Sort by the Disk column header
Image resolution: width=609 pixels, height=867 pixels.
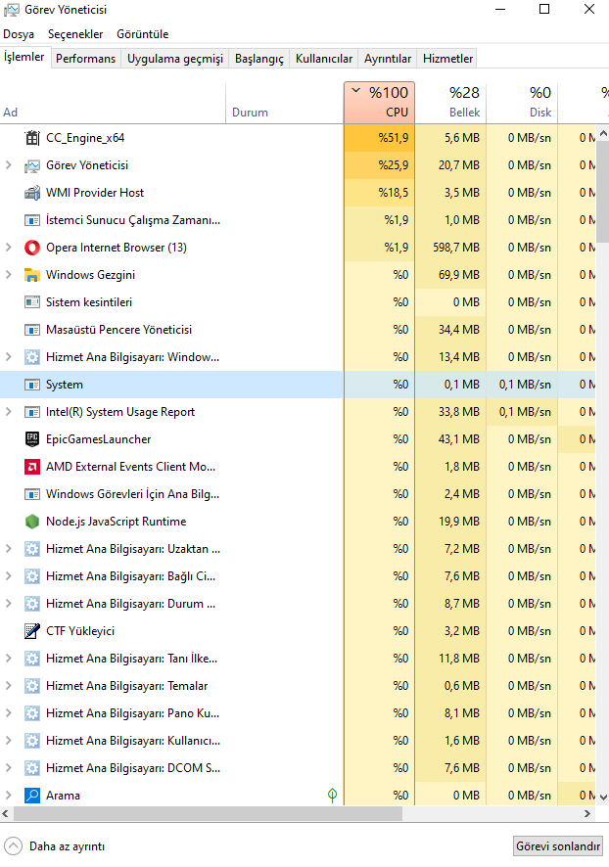coord(522,103)
